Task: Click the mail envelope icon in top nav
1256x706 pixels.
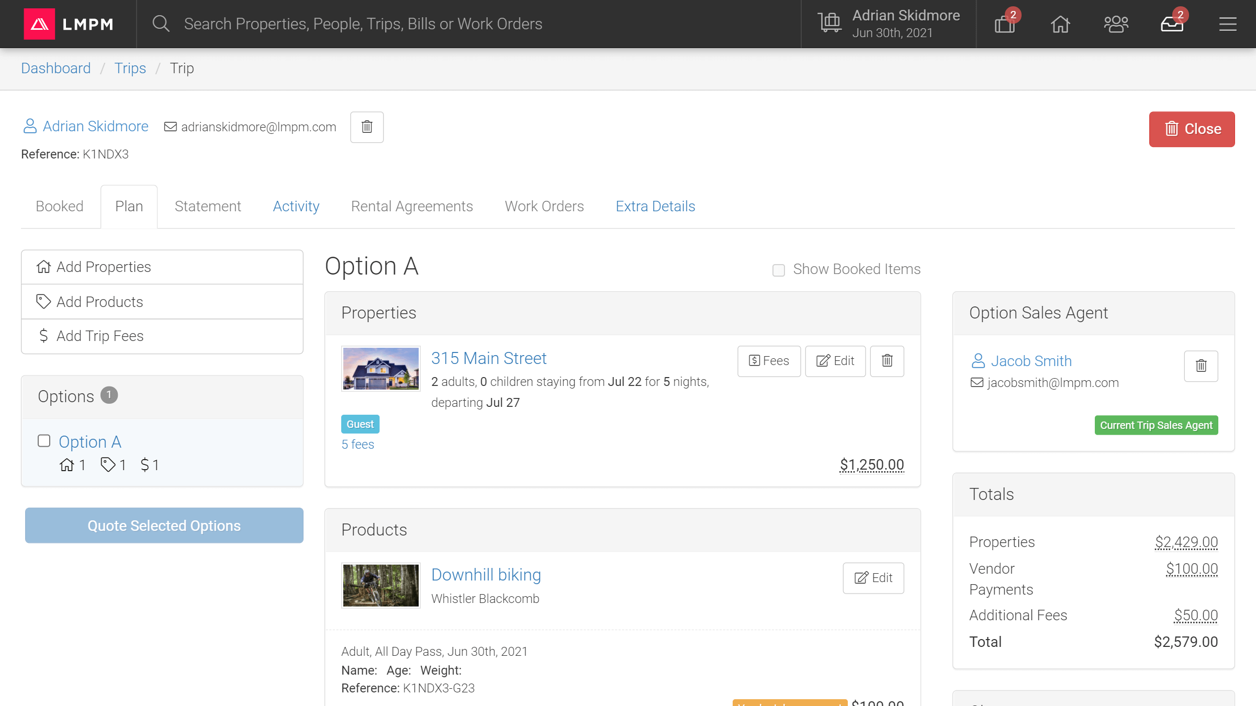Action: coord(1172,24)
